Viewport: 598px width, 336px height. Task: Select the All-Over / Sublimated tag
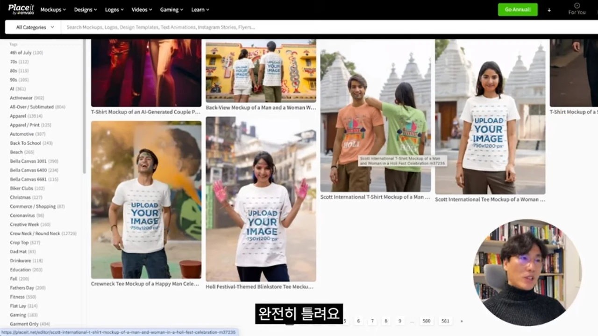pos(38,107)
